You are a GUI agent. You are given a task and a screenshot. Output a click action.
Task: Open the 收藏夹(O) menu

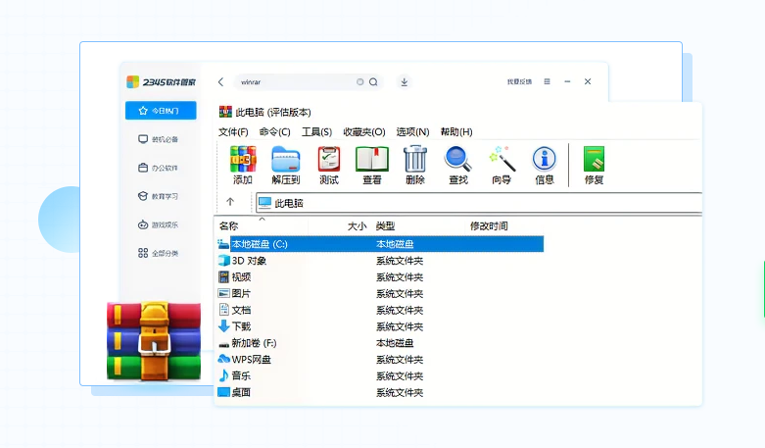(364, 131)
